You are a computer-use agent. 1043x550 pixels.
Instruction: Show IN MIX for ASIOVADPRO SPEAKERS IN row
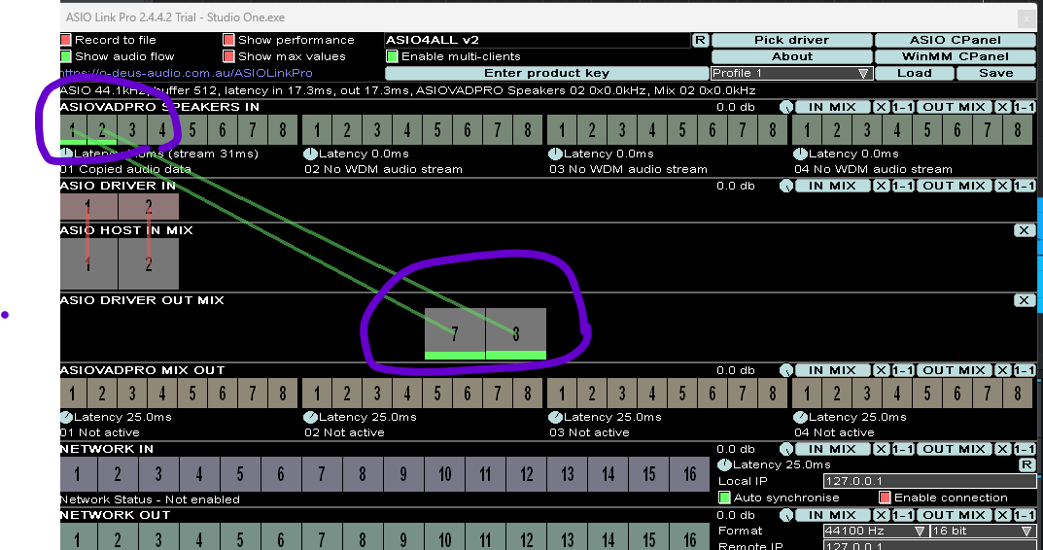pyautogui.click(x=832, y=107)
